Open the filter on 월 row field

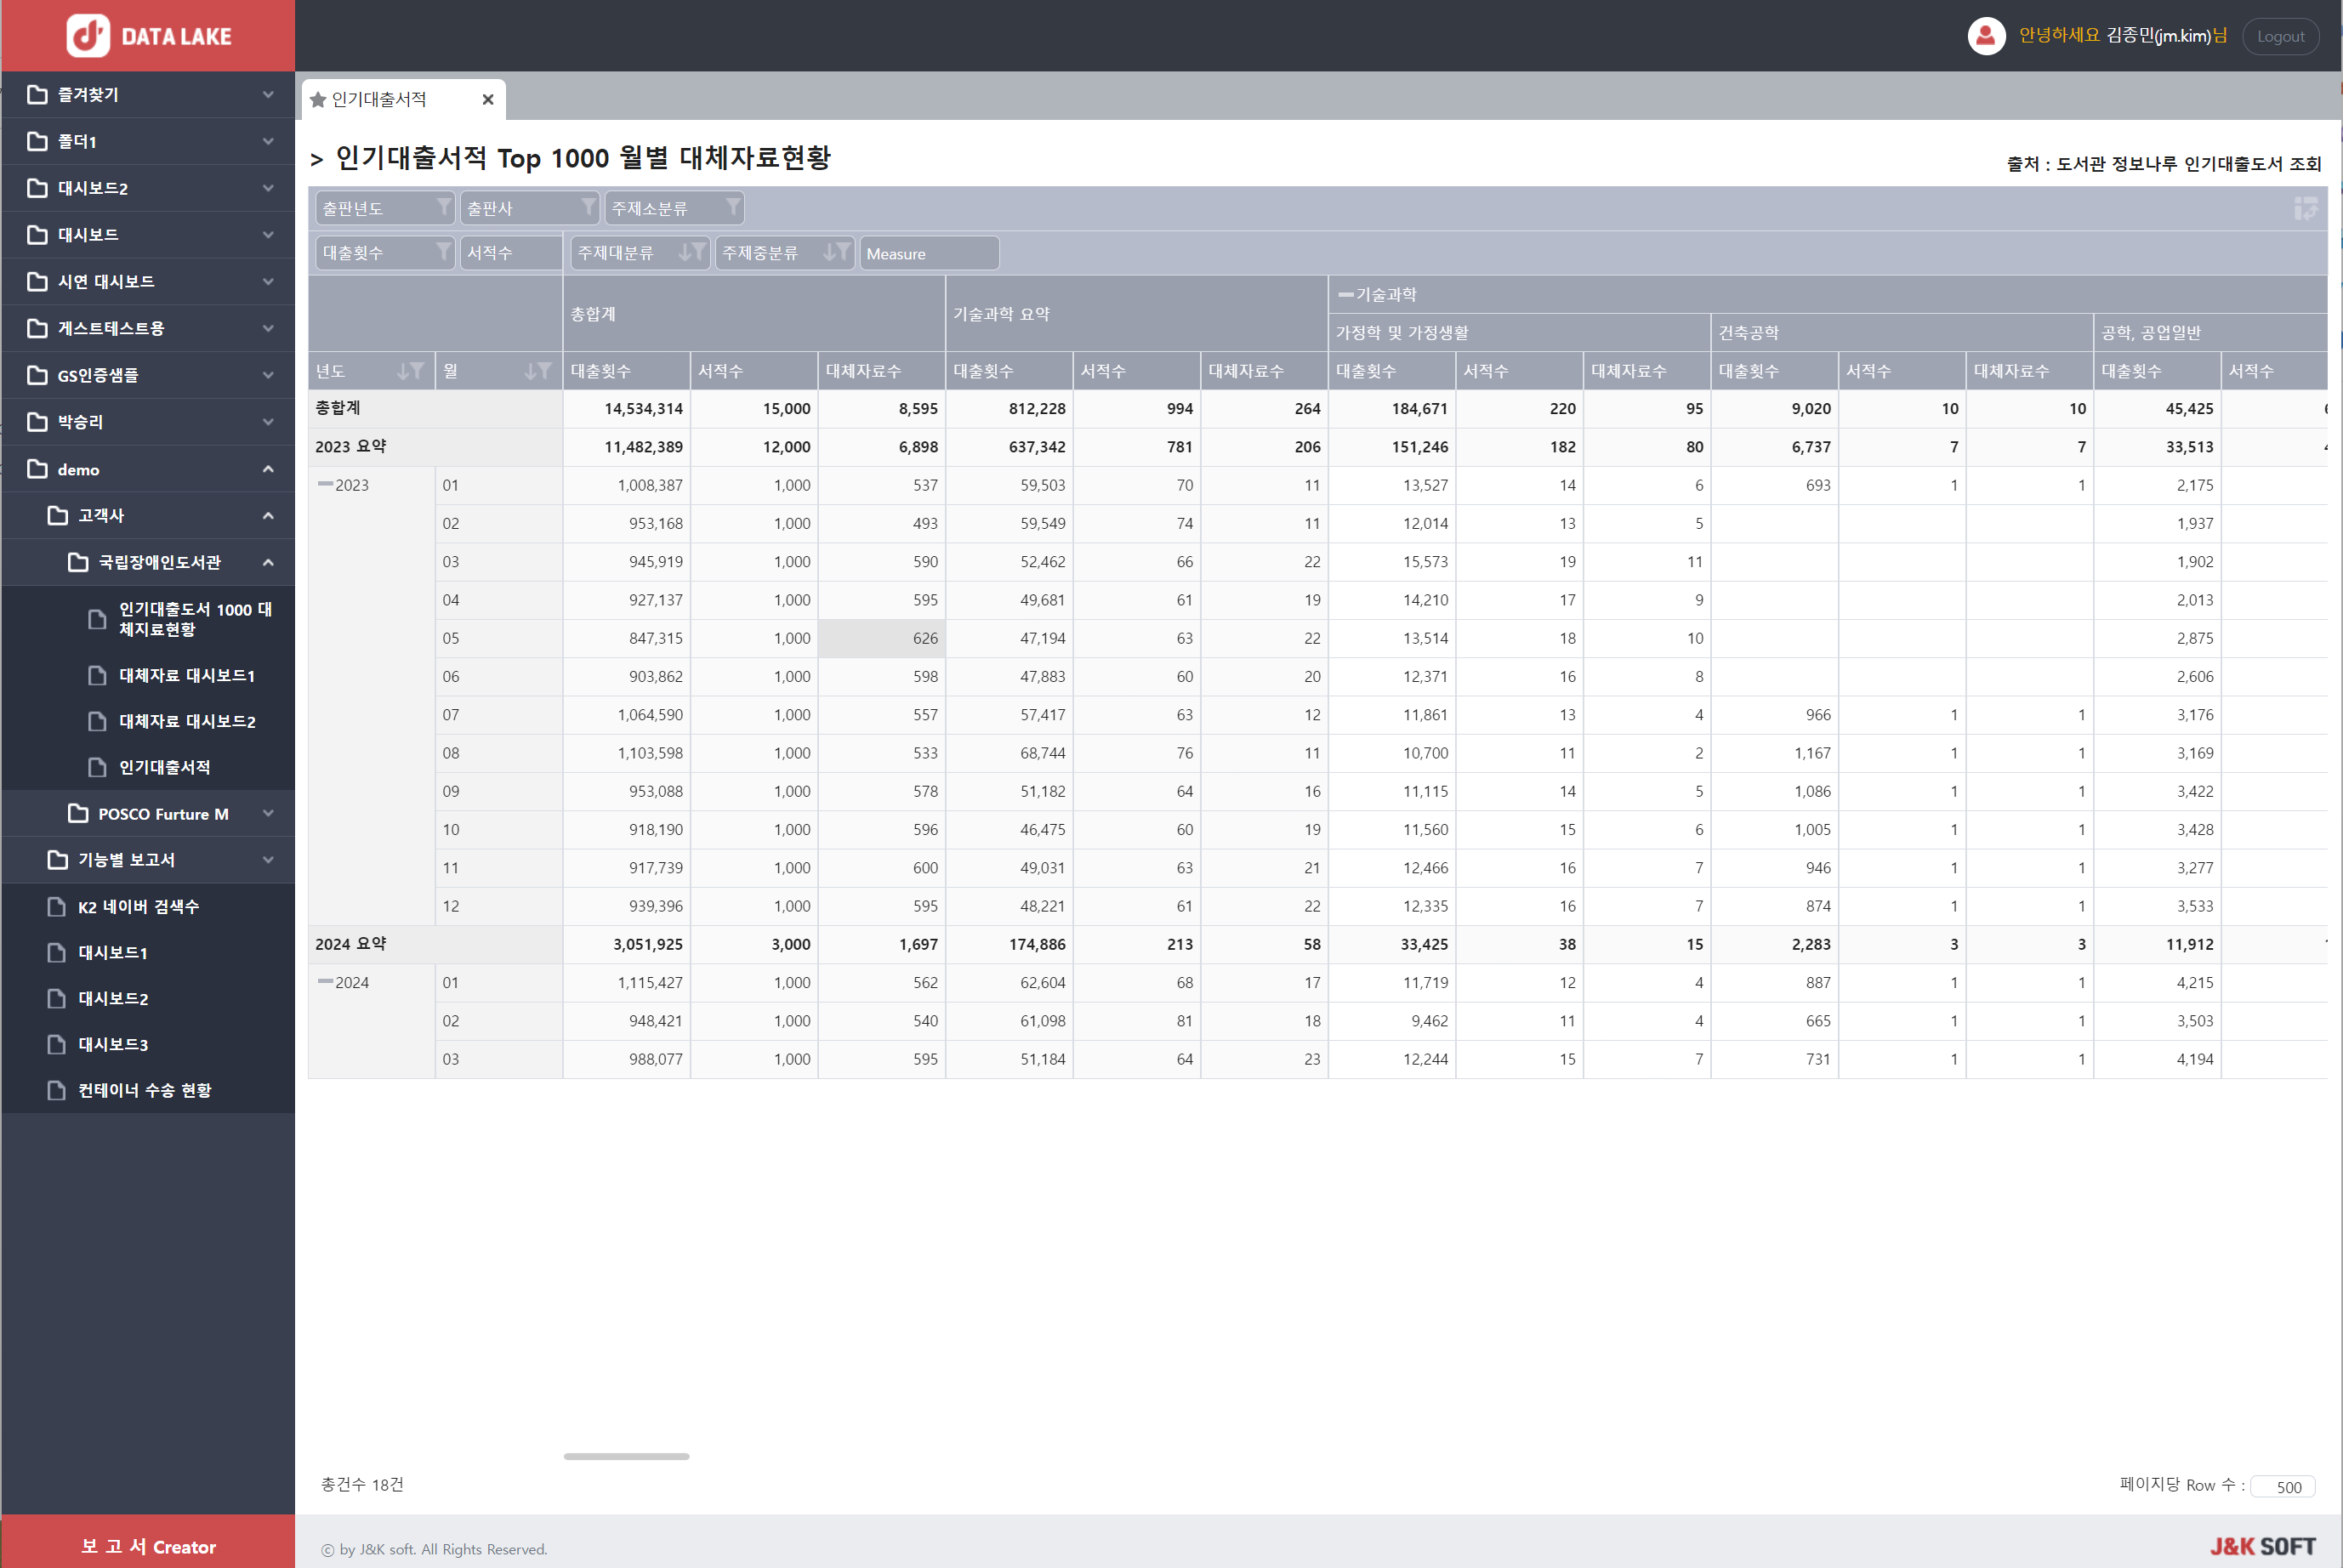[x=544, y=371]
